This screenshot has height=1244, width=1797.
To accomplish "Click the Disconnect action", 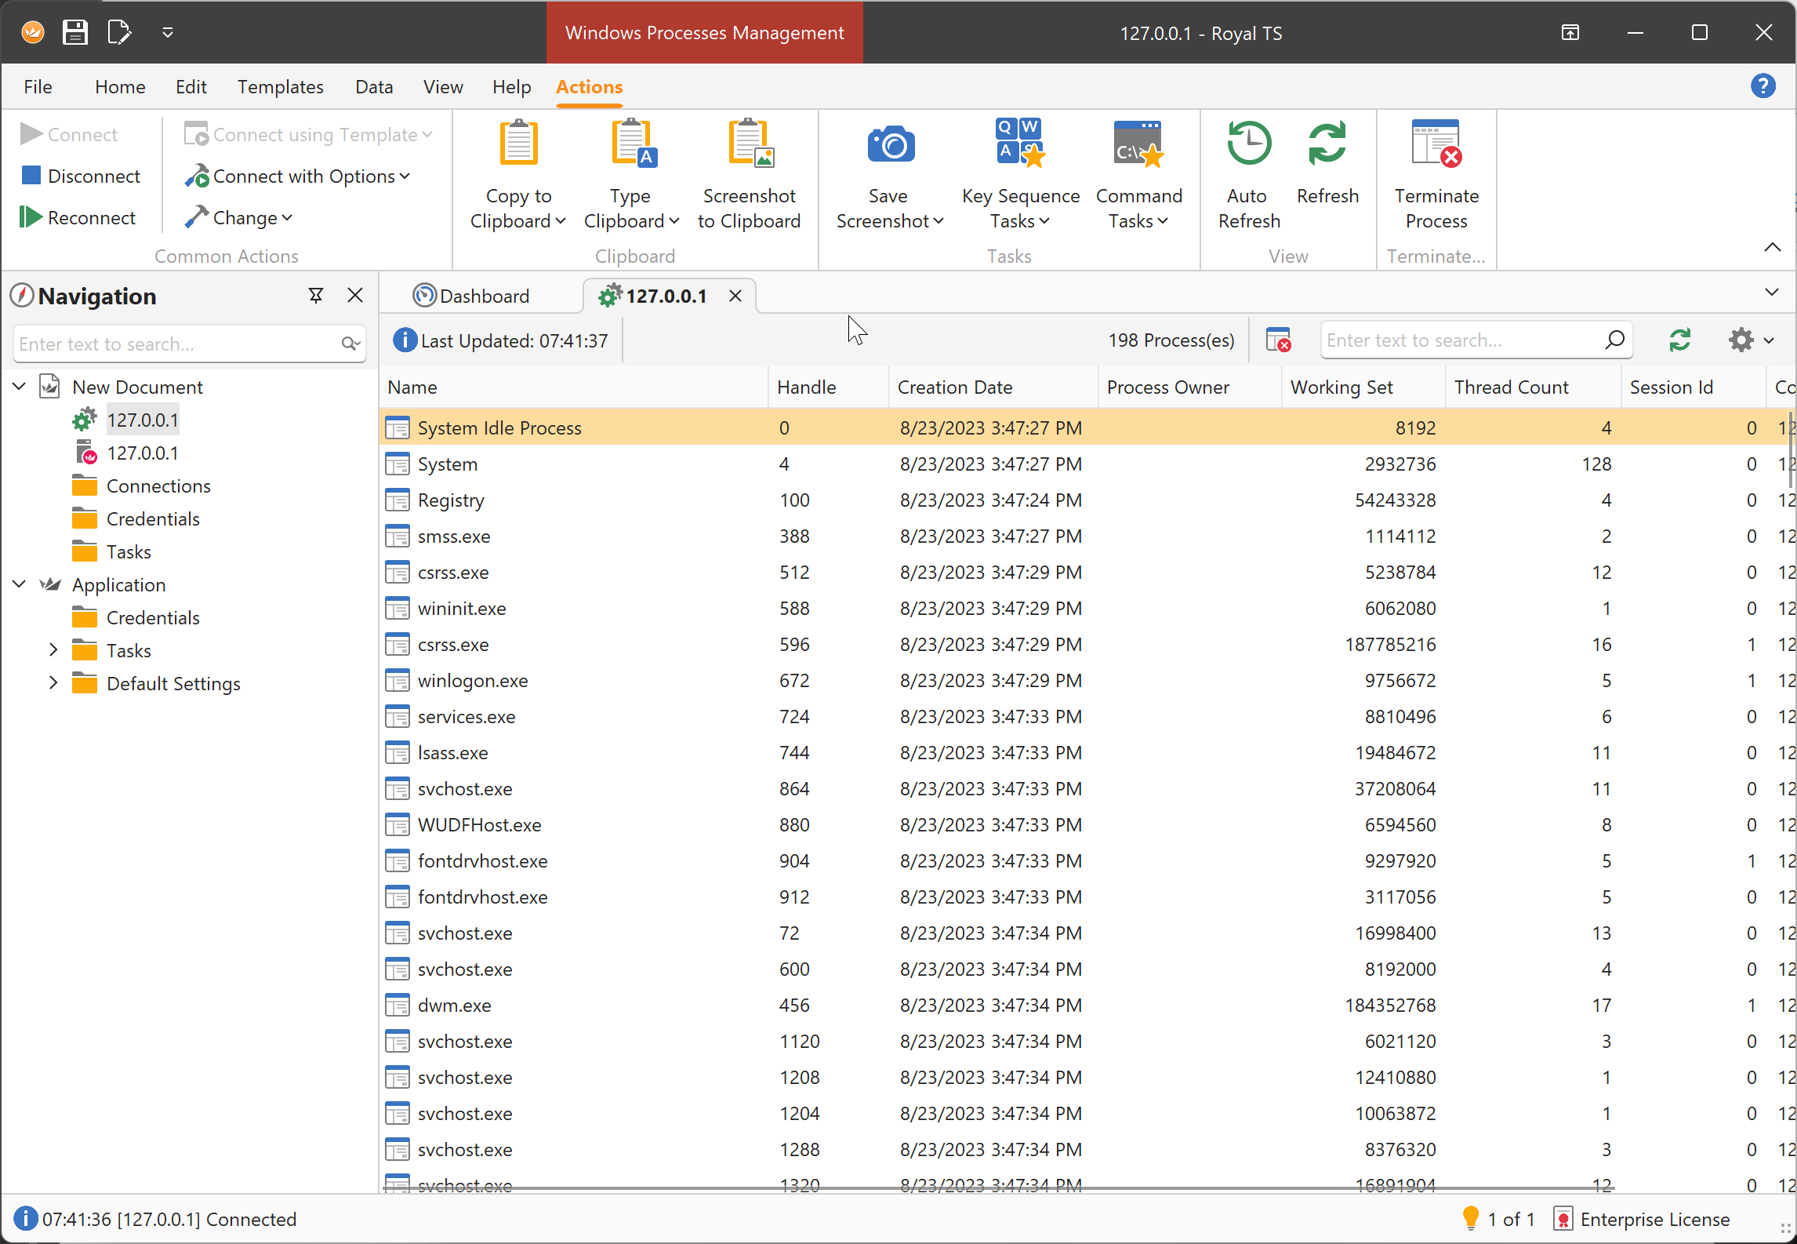I will coord(82,176).
